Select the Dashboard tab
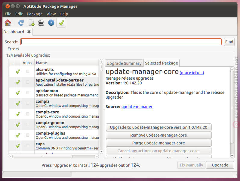The image size is (240, 181). [14, 32]
